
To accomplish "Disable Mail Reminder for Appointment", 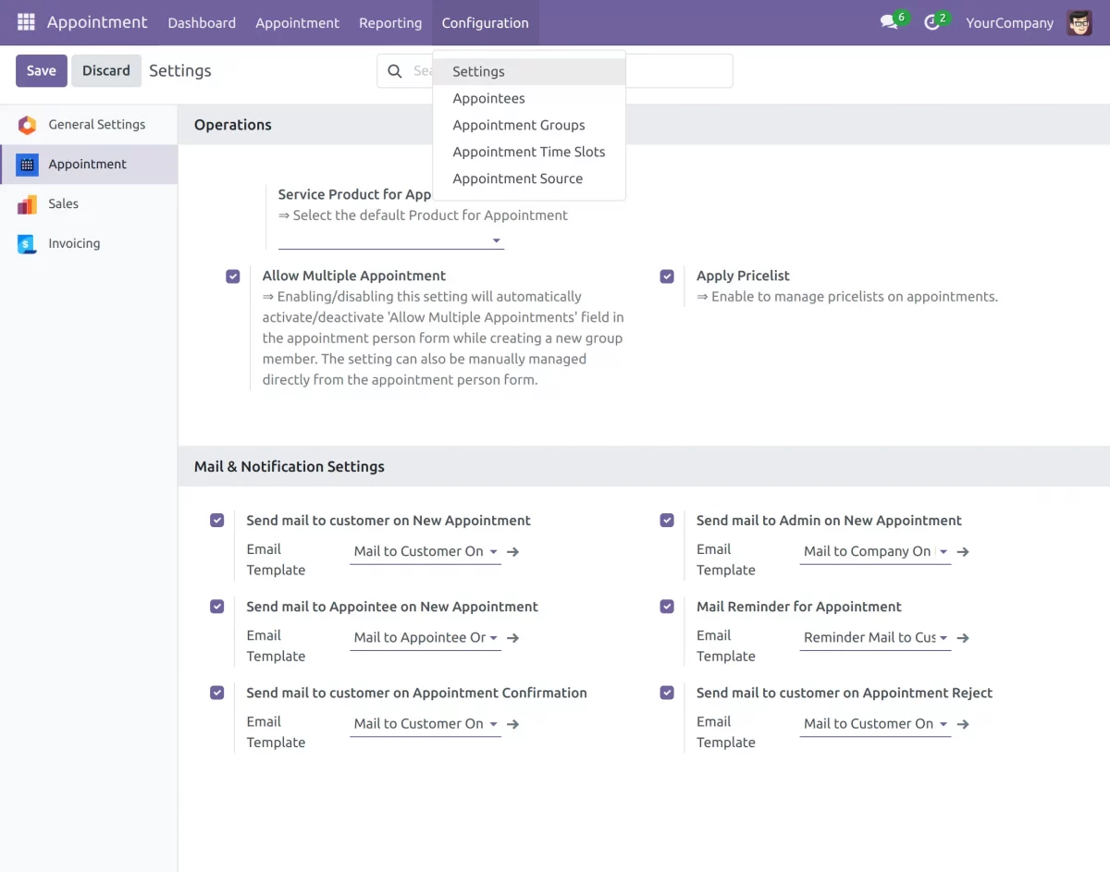I will tap(667, 606).
